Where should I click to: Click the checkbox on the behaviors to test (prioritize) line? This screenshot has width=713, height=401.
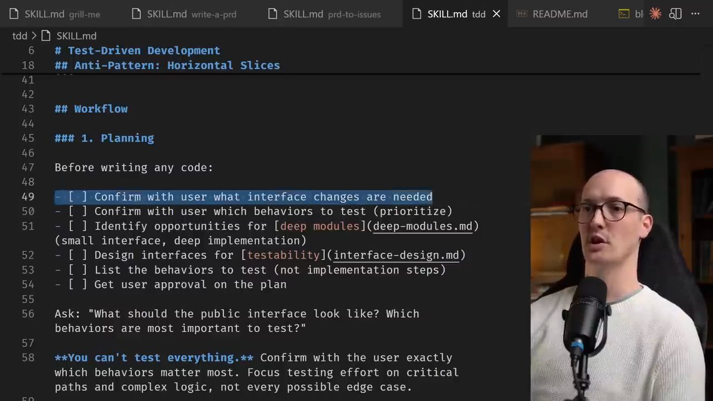pos(77,211)
